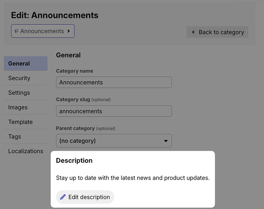Click the Edit: Announcements page title
The image size is (264, 209).
(x=55, y=15)
